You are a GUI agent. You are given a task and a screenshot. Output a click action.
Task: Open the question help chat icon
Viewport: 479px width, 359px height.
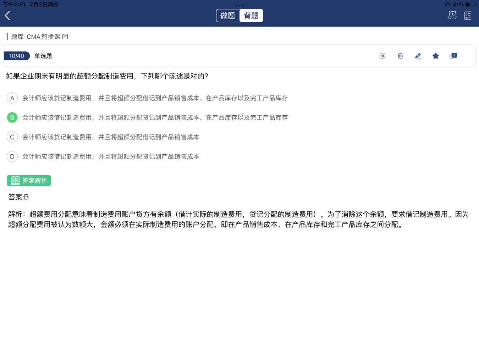(453, 56)
